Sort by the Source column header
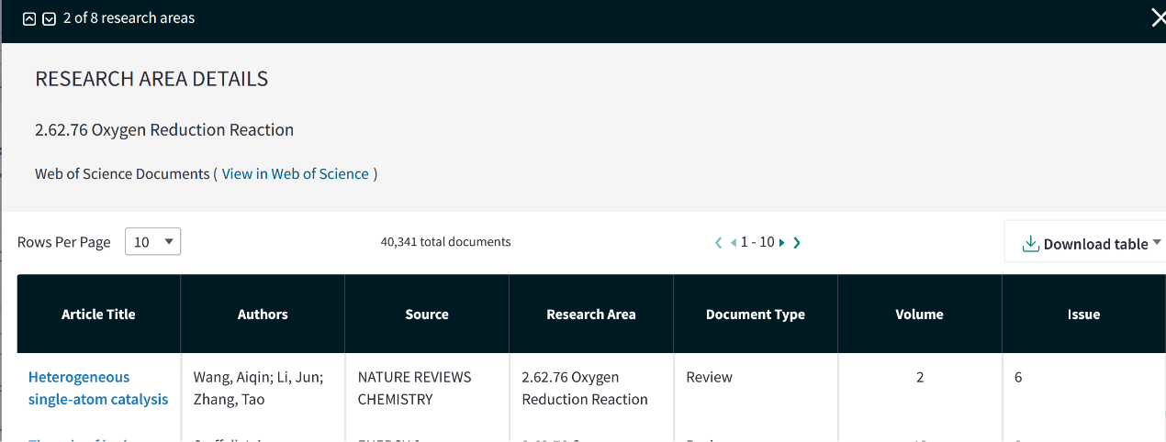Image resolution: width=1166 pixels, height=442 pixels. pos(427,315)
